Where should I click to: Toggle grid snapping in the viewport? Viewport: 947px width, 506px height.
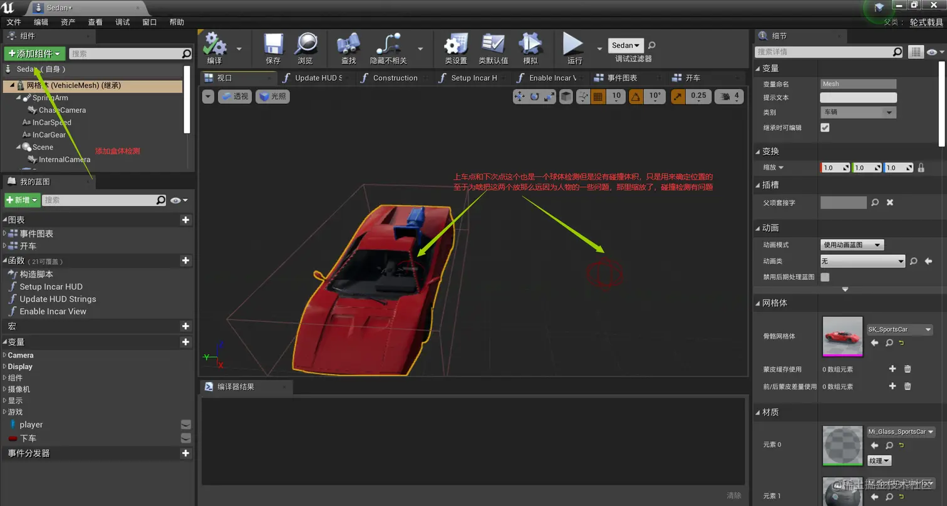pyautogui.click(x=598, y=96)
